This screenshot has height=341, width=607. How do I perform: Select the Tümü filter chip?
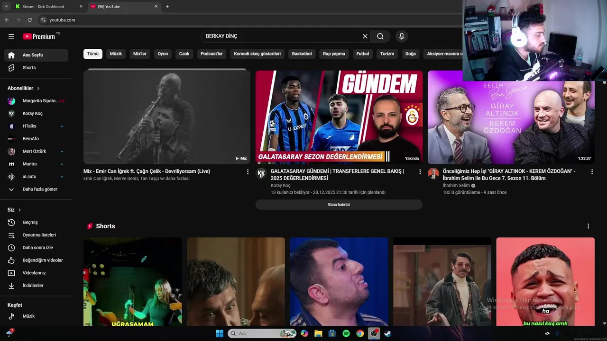pyautogui.click(x=93, y=54)
